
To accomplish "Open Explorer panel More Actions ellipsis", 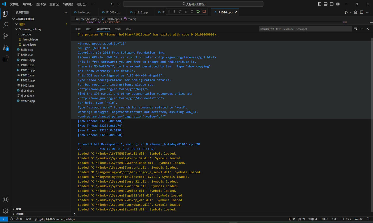I will point(65,12).
